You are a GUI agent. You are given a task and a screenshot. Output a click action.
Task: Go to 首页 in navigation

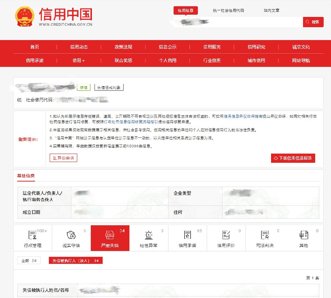click(35, 47)
